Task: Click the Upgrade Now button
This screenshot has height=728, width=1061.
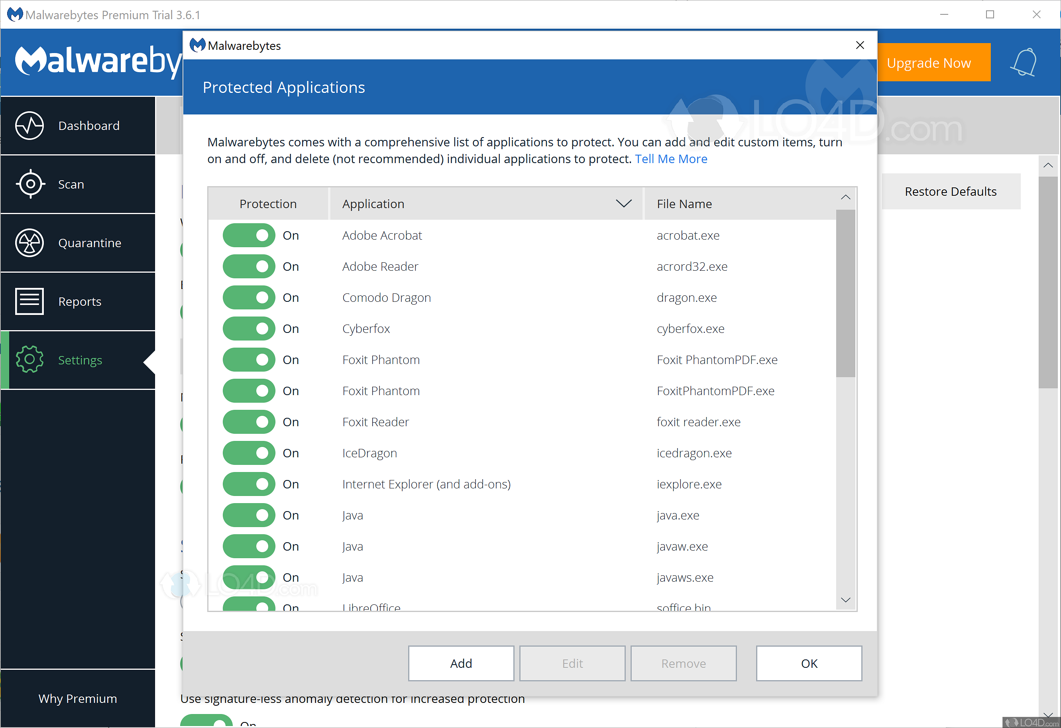Action: tap(934, 63)
